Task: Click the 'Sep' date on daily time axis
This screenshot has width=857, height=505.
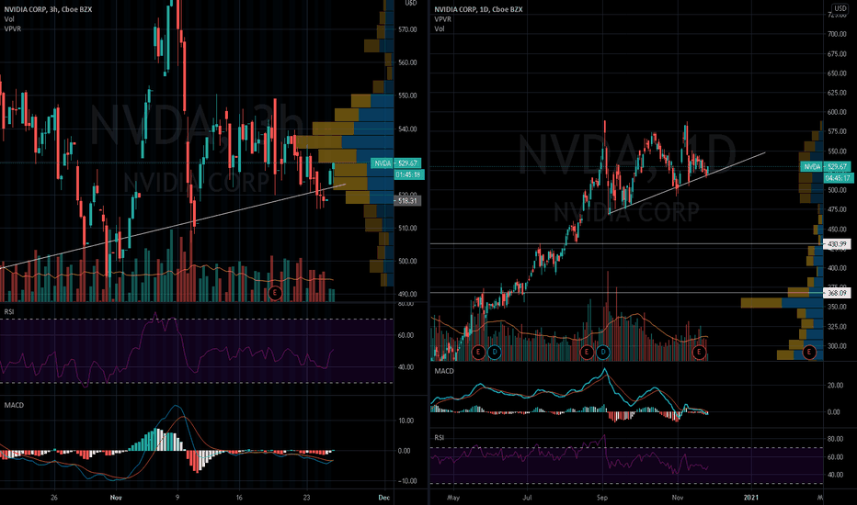Action: click(601, 498)
